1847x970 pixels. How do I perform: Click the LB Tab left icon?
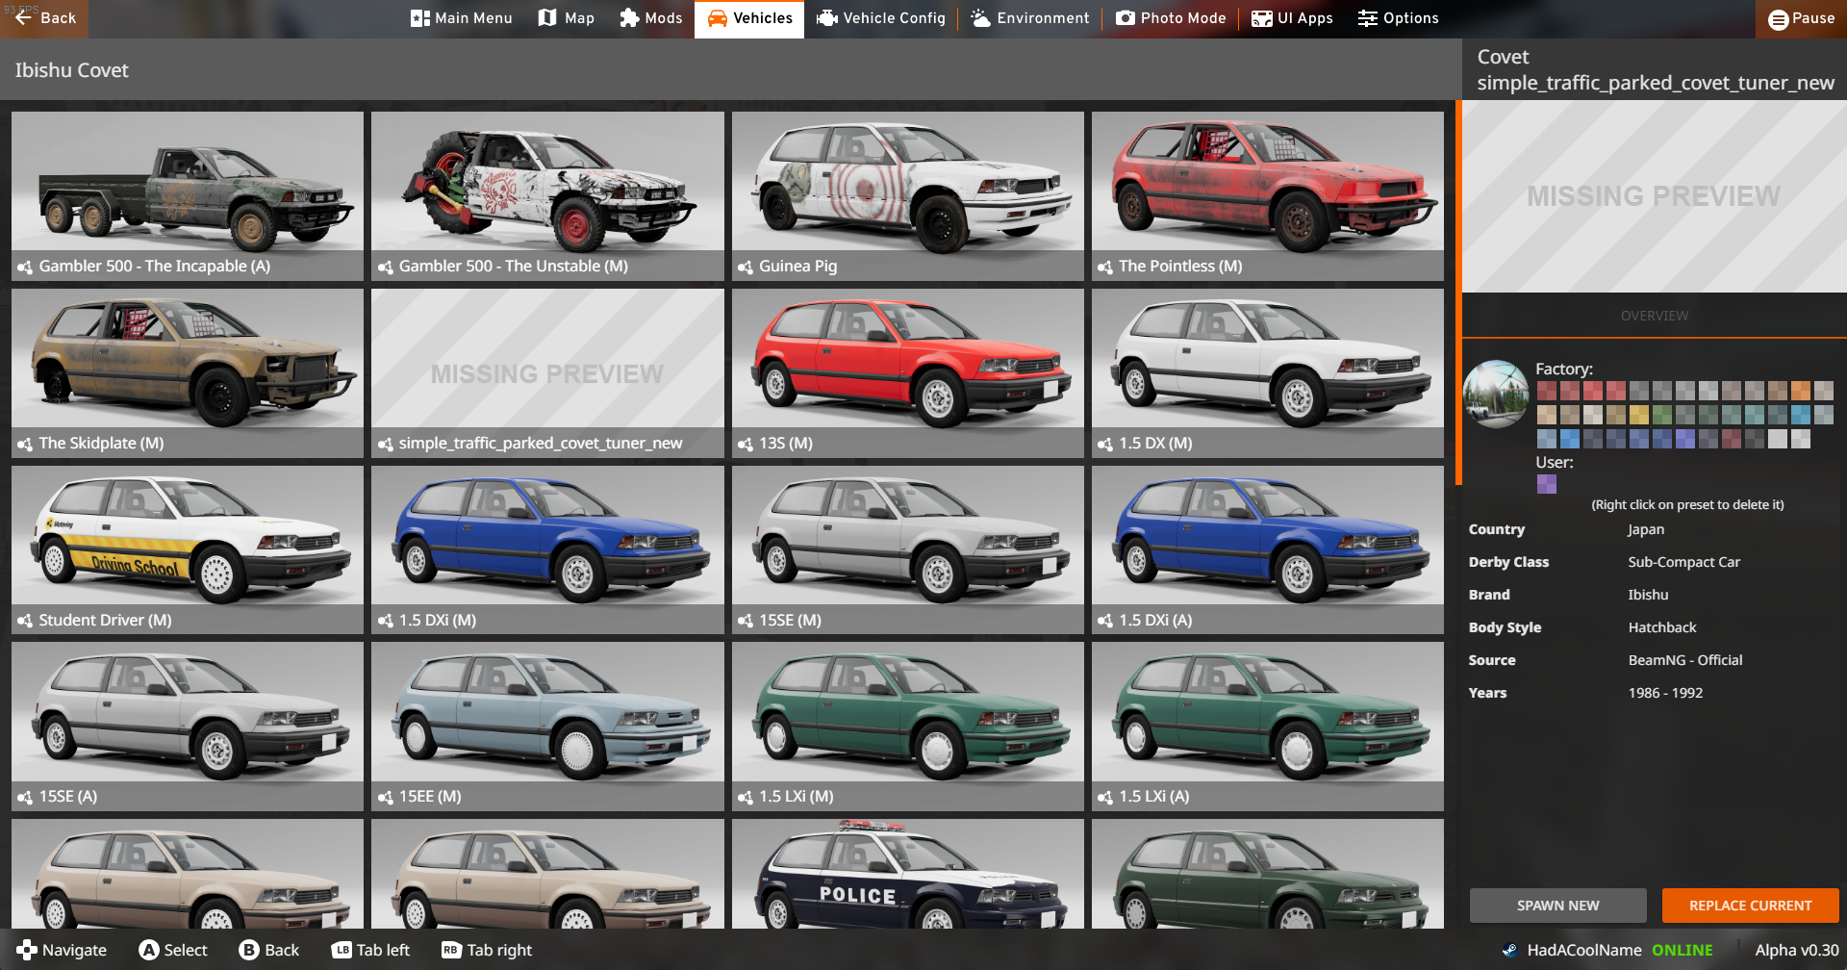(x=342, y=950)
